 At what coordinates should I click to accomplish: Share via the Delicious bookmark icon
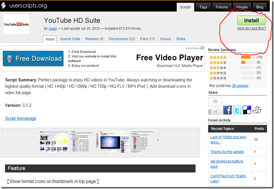(x=247, y=110)
